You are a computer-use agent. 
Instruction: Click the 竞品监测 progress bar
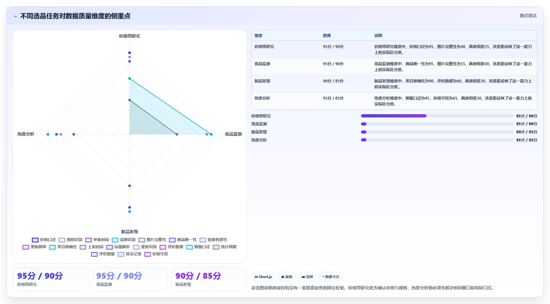(x=437, y=124)
